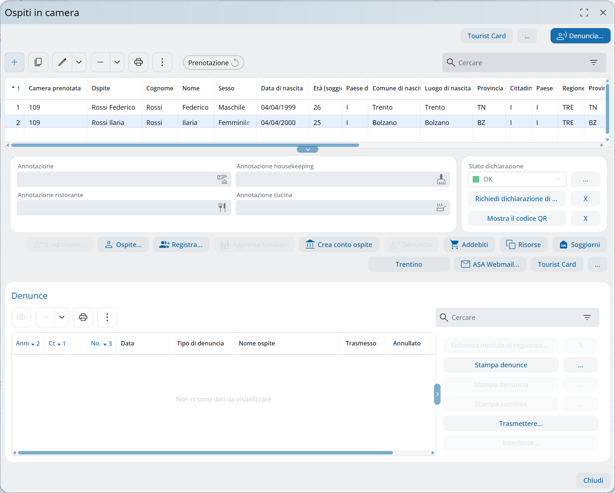Open three-dot menu in guest toolbar

162,62
